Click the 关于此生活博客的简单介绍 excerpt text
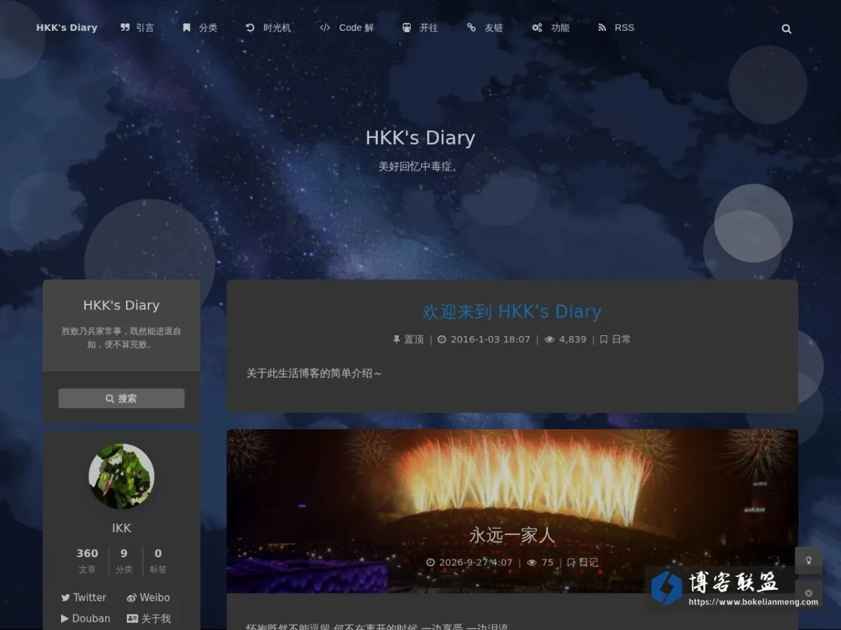The image size is (841, 630). pos(314,374)
